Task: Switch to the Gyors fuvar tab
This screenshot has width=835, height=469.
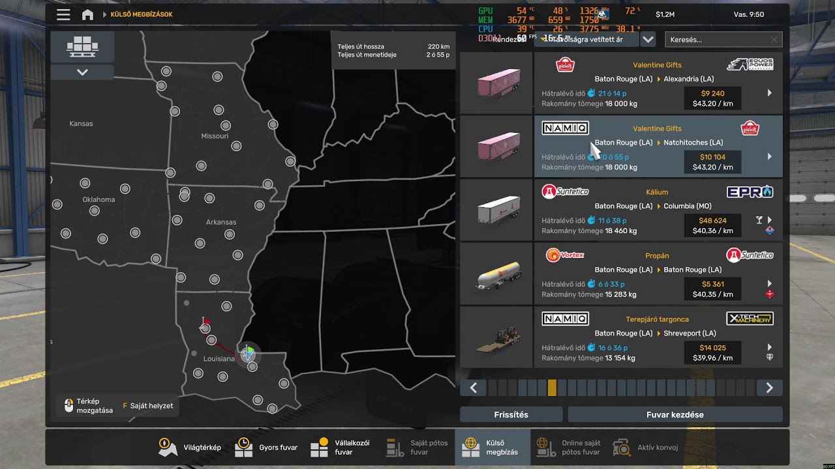Action: (x=266, y=448)
